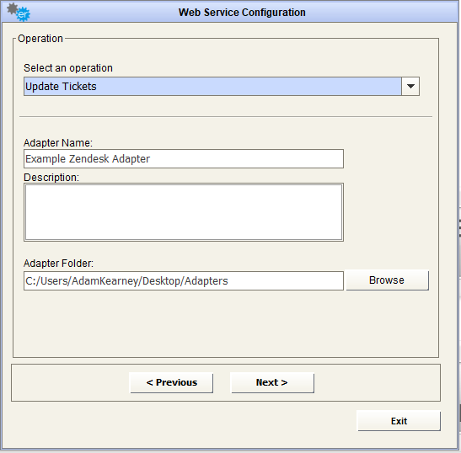
Task: Open the operation dropdown arrow
Action: coord(410,87)
